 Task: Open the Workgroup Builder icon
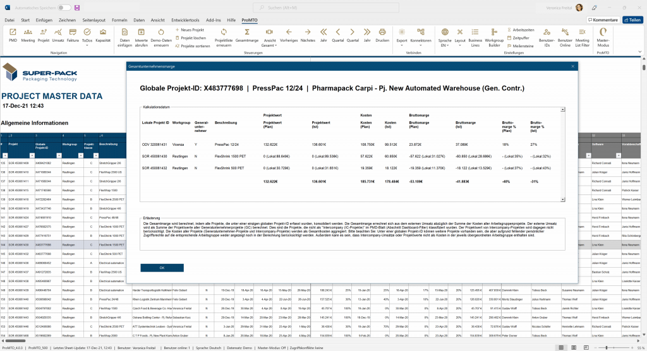494,35
